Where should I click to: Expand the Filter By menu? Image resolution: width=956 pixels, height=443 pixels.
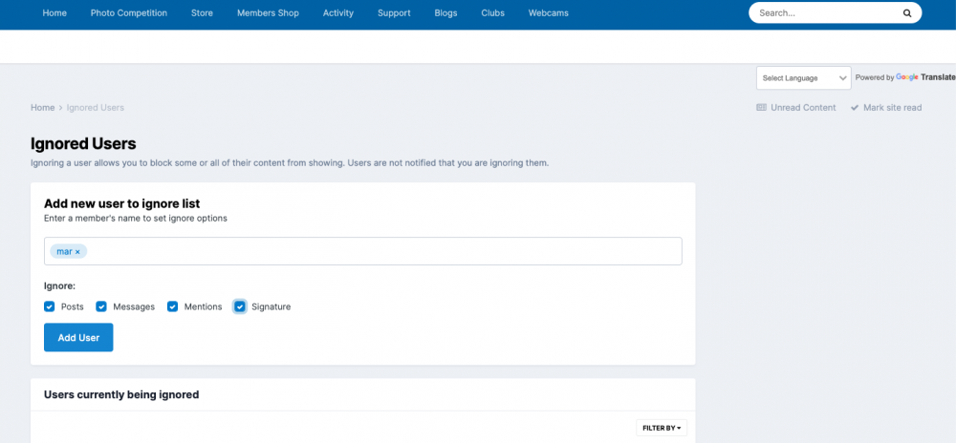coord(662,428)
